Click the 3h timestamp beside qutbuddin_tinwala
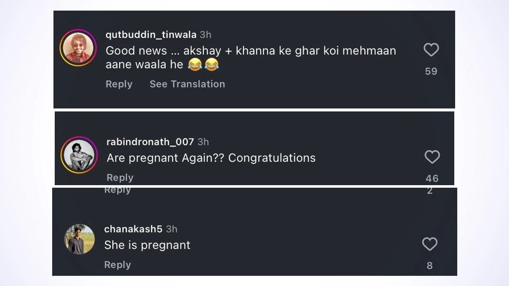This screenshot has width=509, height=286. tap(205, 35)
